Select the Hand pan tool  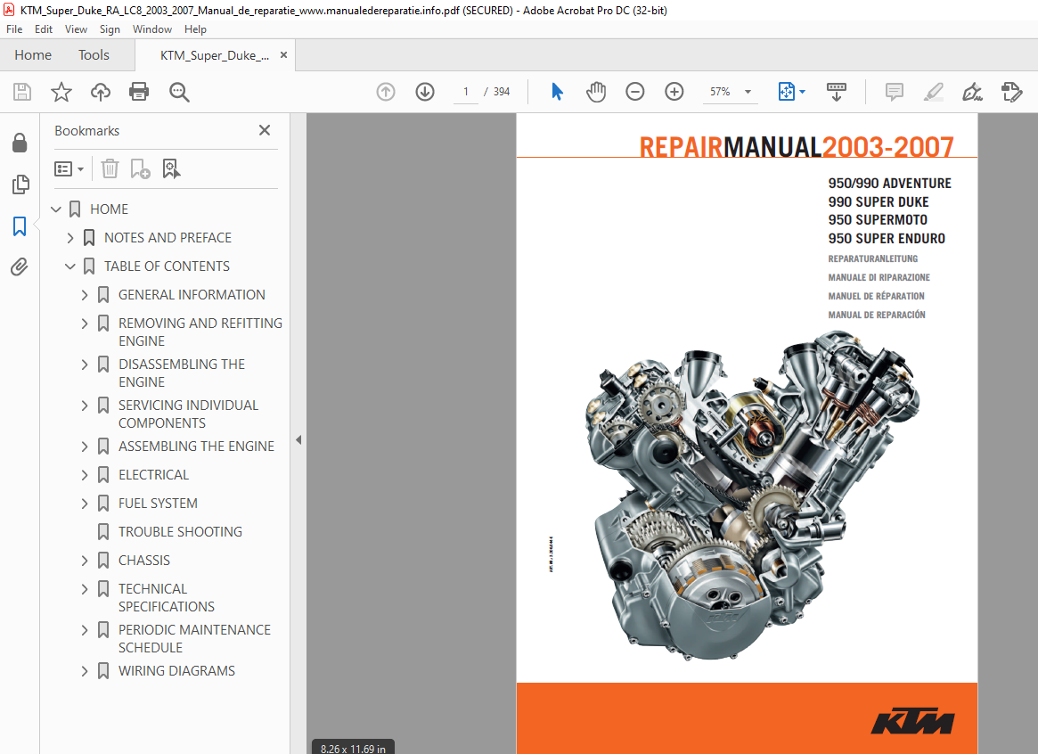[596, 92]
